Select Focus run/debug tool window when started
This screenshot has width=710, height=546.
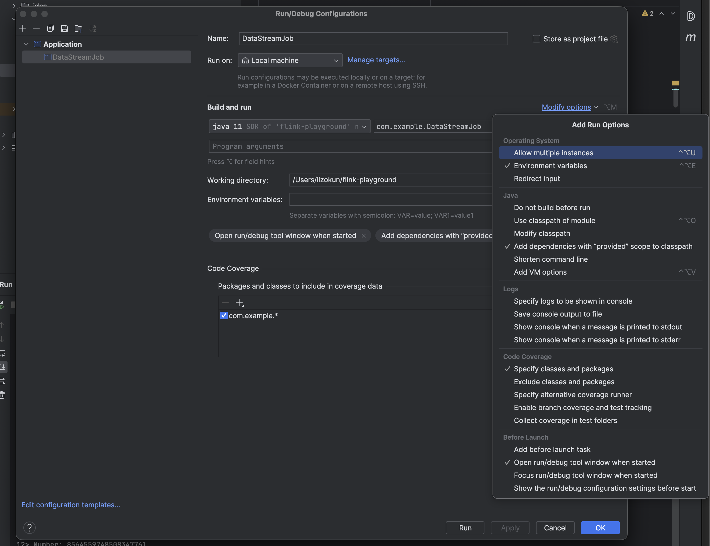(600, 475)
